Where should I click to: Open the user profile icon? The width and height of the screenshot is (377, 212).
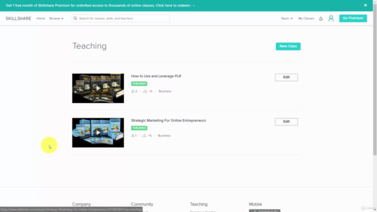tap(331, 18)
